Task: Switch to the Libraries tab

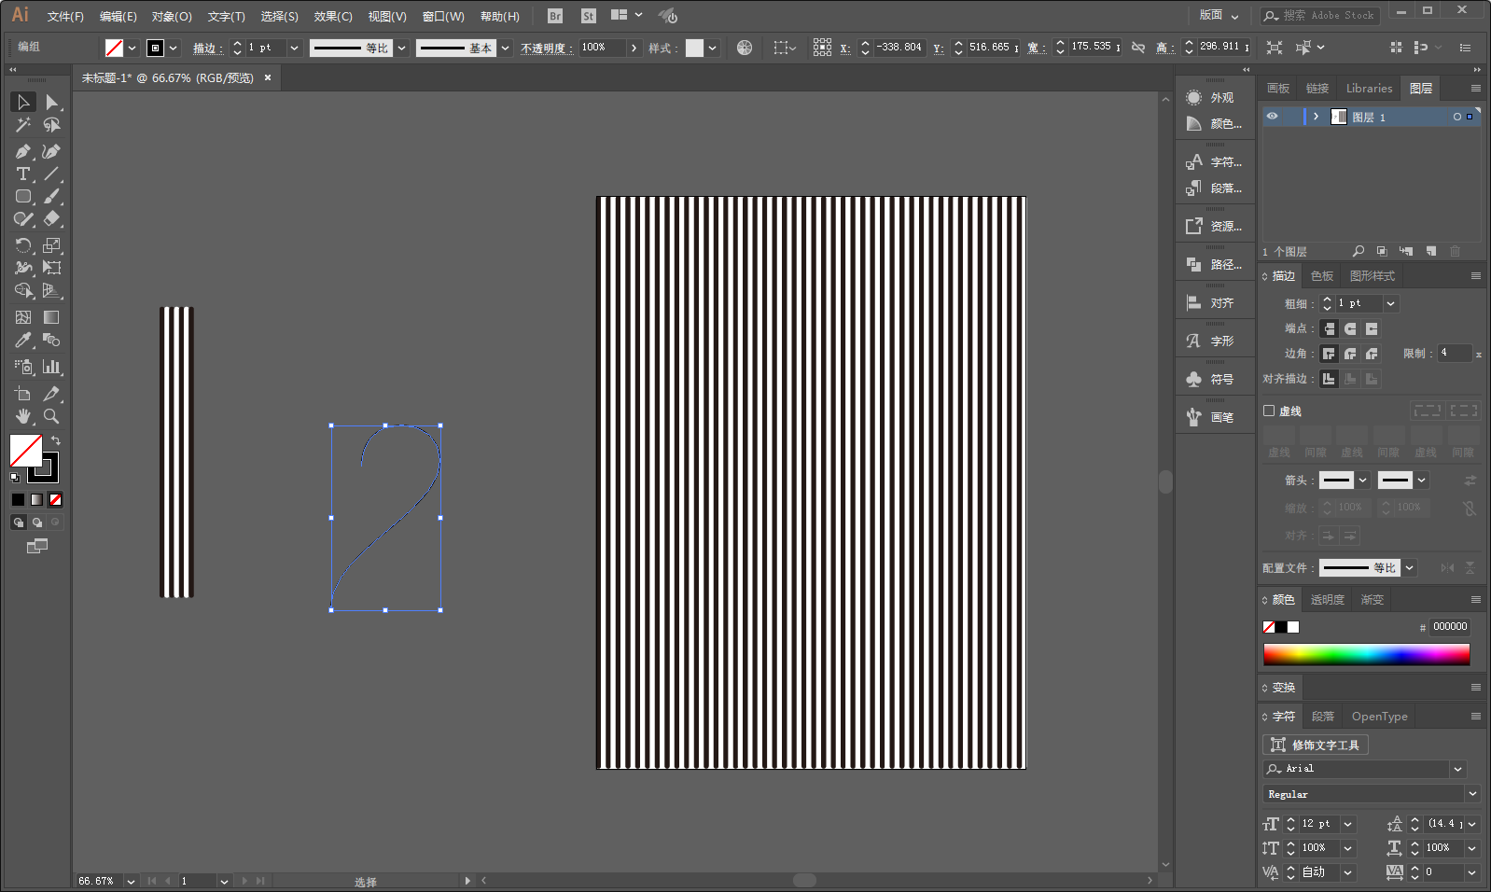Action: tap(1369, 88)
